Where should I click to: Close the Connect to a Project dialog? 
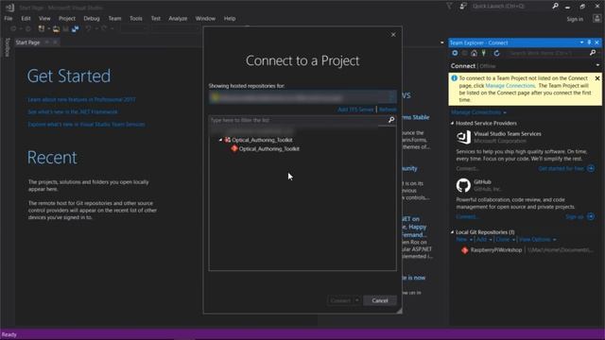393,35
